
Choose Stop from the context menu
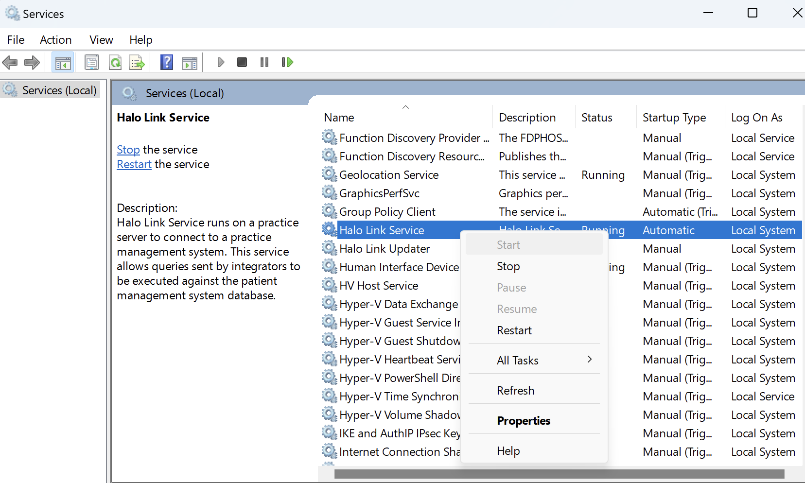[x=534, y=266]
